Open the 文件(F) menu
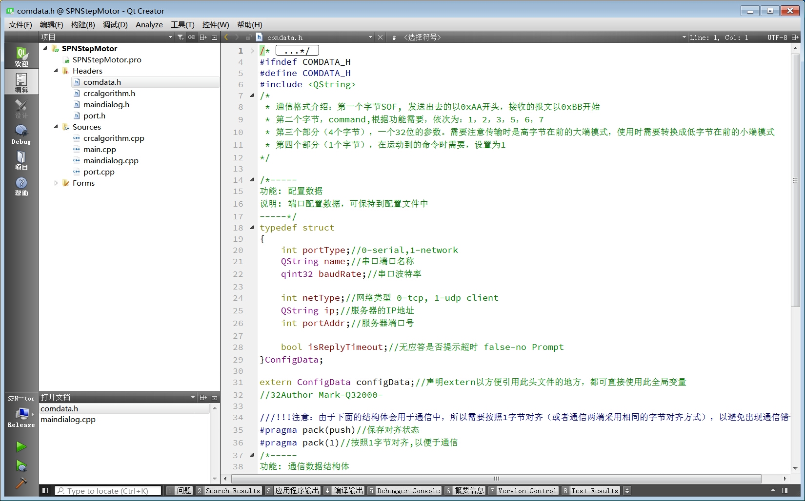Screen dimensions: 805x501 click(20, 25)
